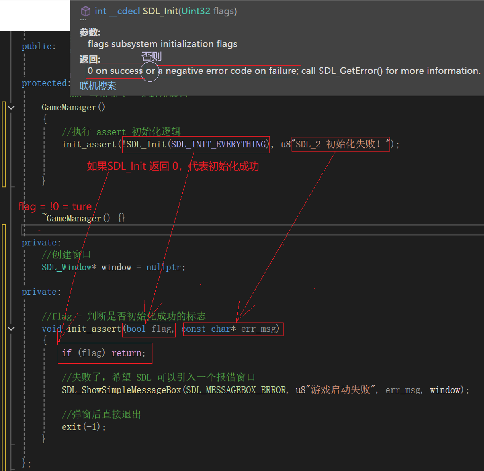Click the comment //创建窗口
This screenshot has width=484, height=471.
66,255
